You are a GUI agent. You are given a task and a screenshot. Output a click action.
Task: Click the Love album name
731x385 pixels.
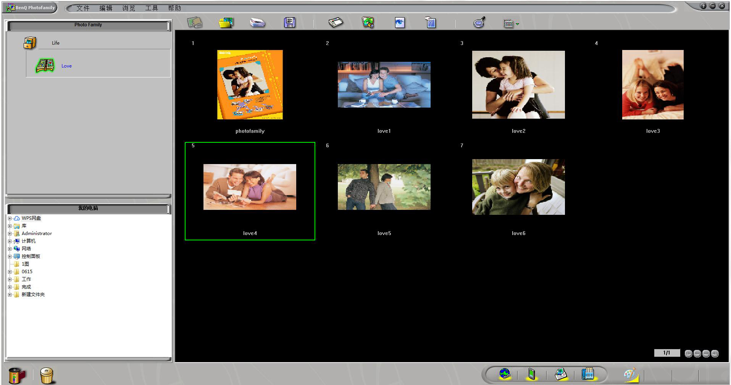tap(66, 66)
